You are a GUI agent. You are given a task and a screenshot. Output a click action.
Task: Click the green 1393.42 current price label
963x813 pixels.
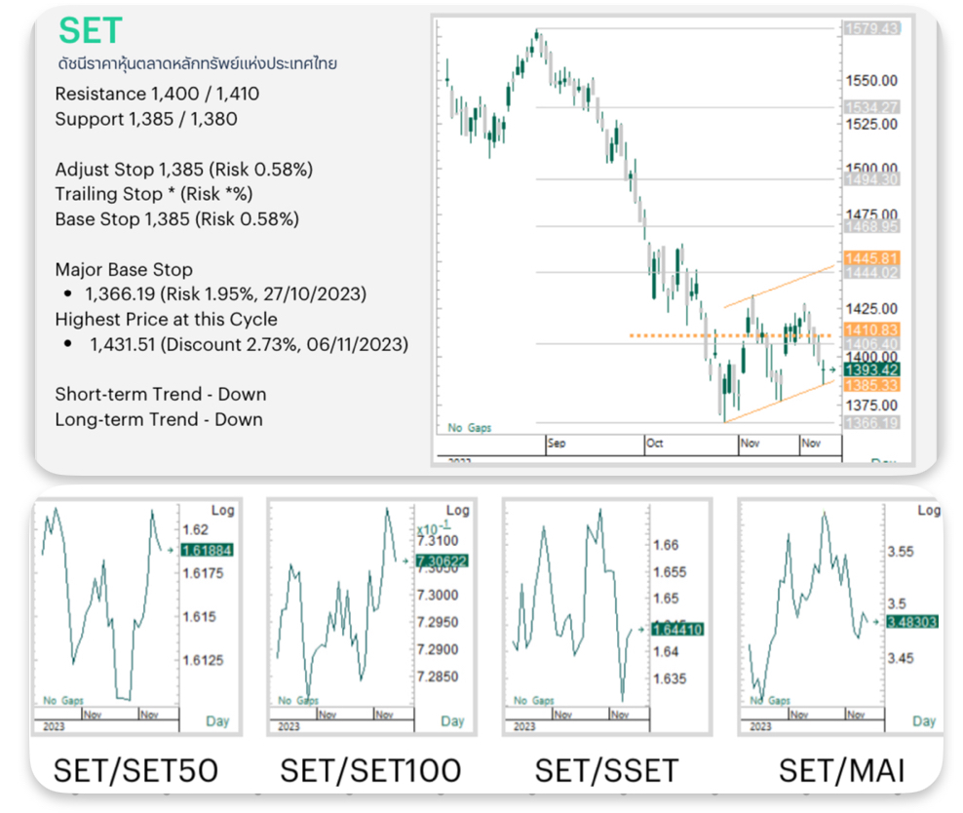point(872,369)
